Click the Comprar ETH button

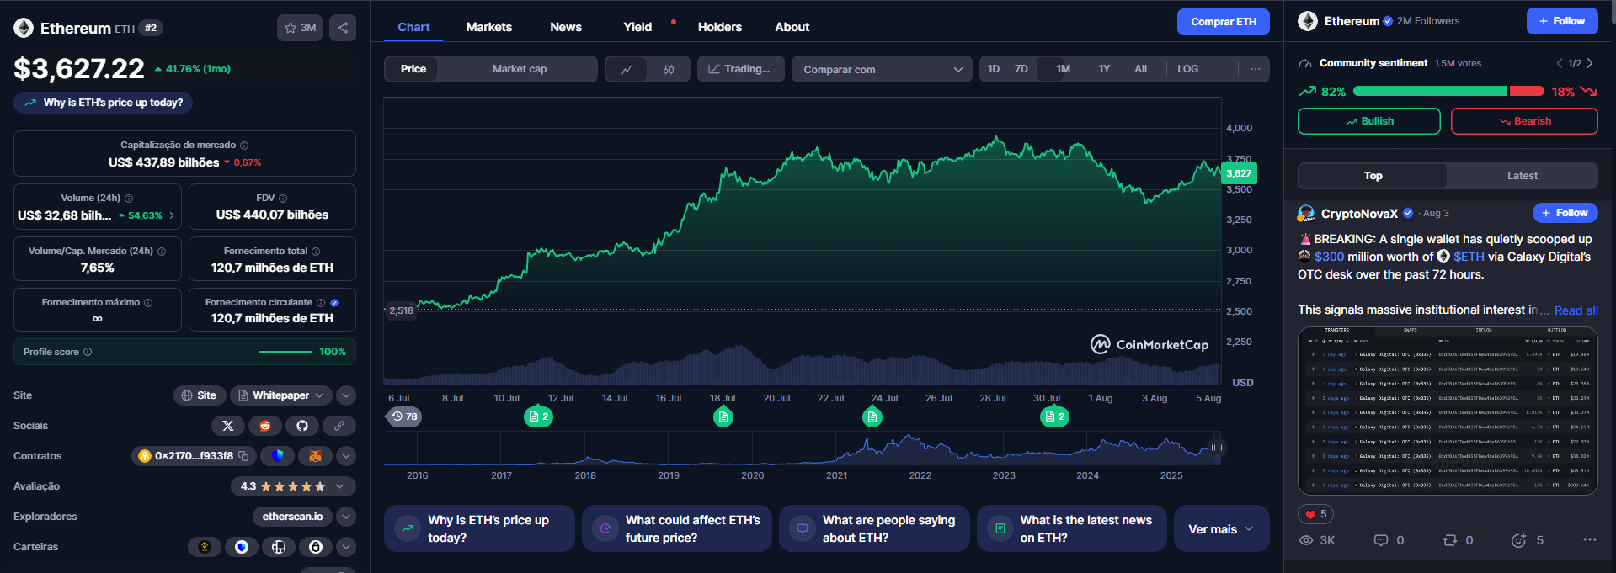click(1224, 22)
